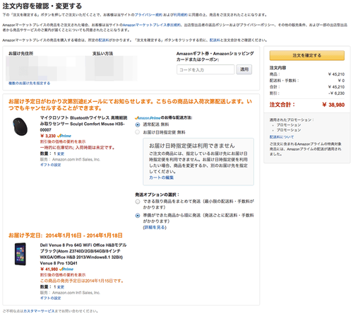Click the 注文内容を確認・変更する page heading
Screen dimensions: 353x314
[x=42, y=6]
